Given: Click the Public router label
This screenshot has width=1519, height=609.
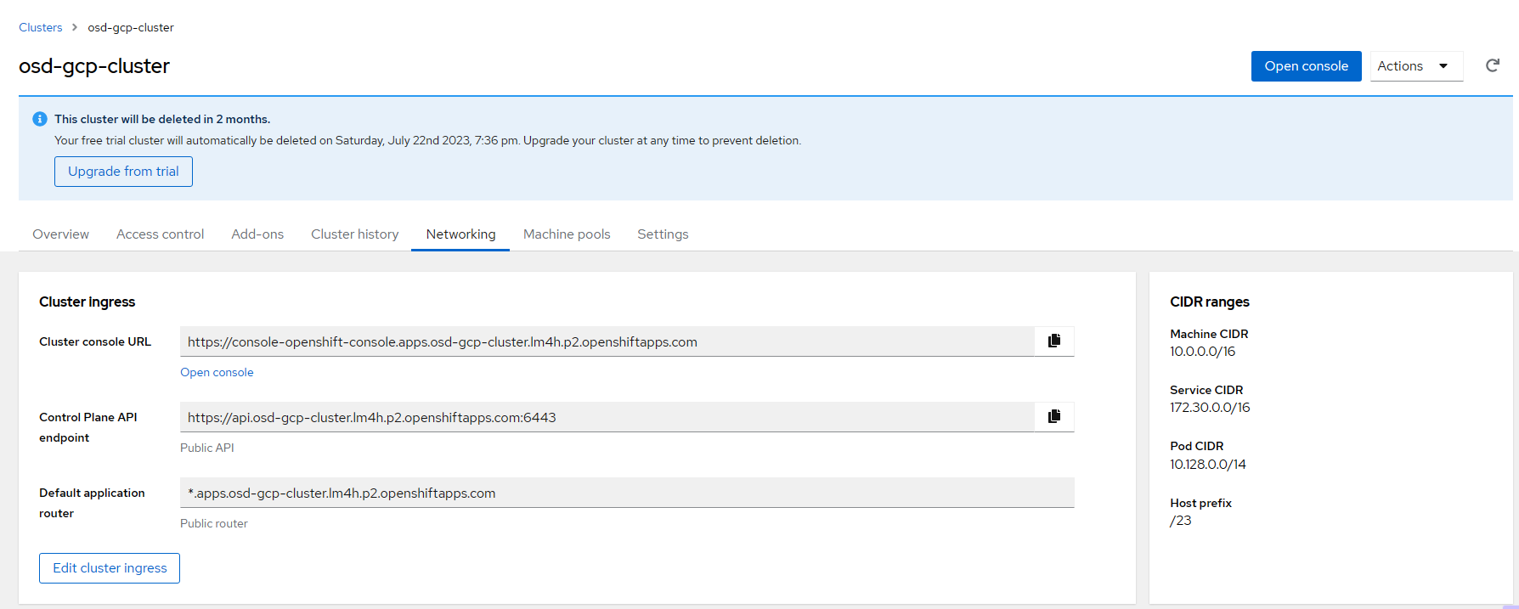Looking at the screenshot, I should (x=214, y=523).
